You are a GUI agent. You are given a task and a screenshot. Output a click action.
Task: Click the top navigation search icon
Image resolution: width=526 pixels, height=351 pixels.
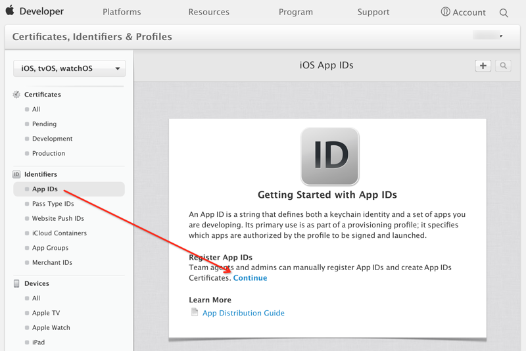[504, 12]
